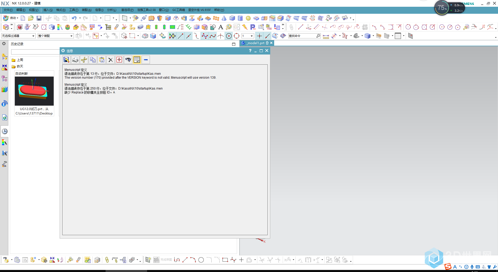Open the Part Navigator in the sidebar

point(4,78)
